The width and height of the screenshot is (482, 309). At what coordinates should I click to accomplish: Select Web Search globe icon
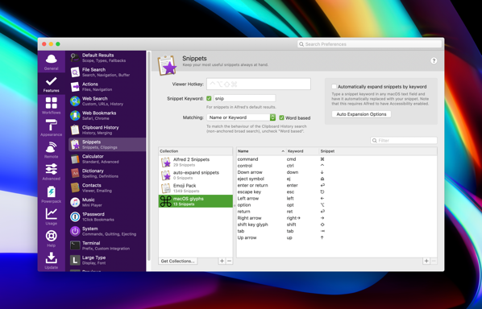tap(75, 101)
